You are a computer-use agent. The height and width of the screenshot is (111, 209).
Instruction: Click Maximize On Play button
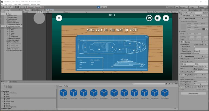pyautogui.click(x=152, y=12)
